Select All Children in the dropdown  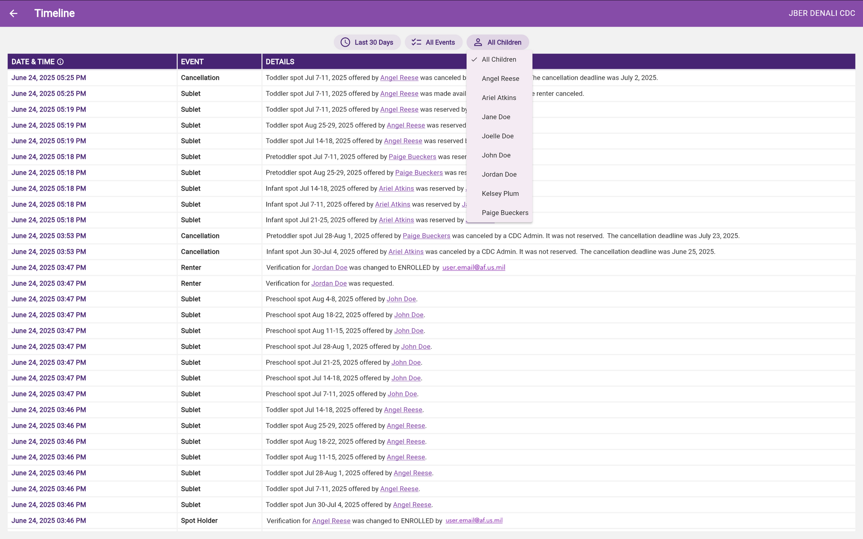click(499, 60)
